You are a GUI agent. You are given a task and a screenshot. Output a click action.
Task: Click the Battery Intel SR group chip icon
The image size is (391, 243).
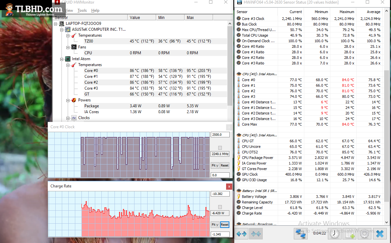click(x=239, y=191)
